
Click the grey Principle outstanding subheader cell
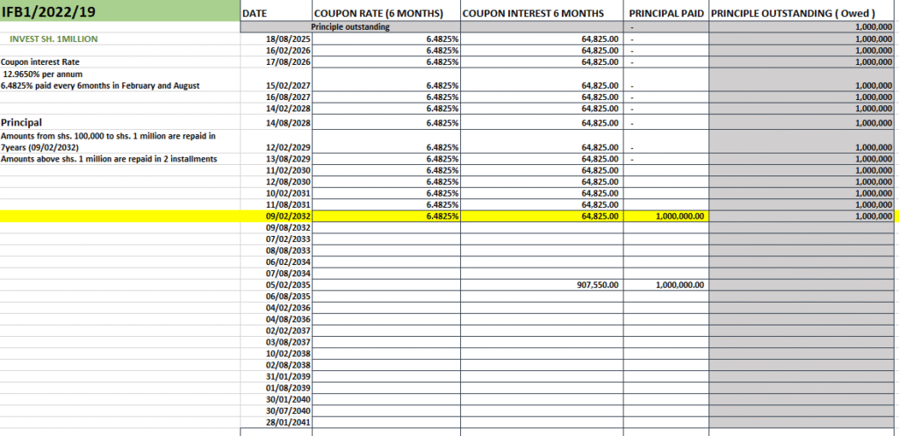[351, 27]
